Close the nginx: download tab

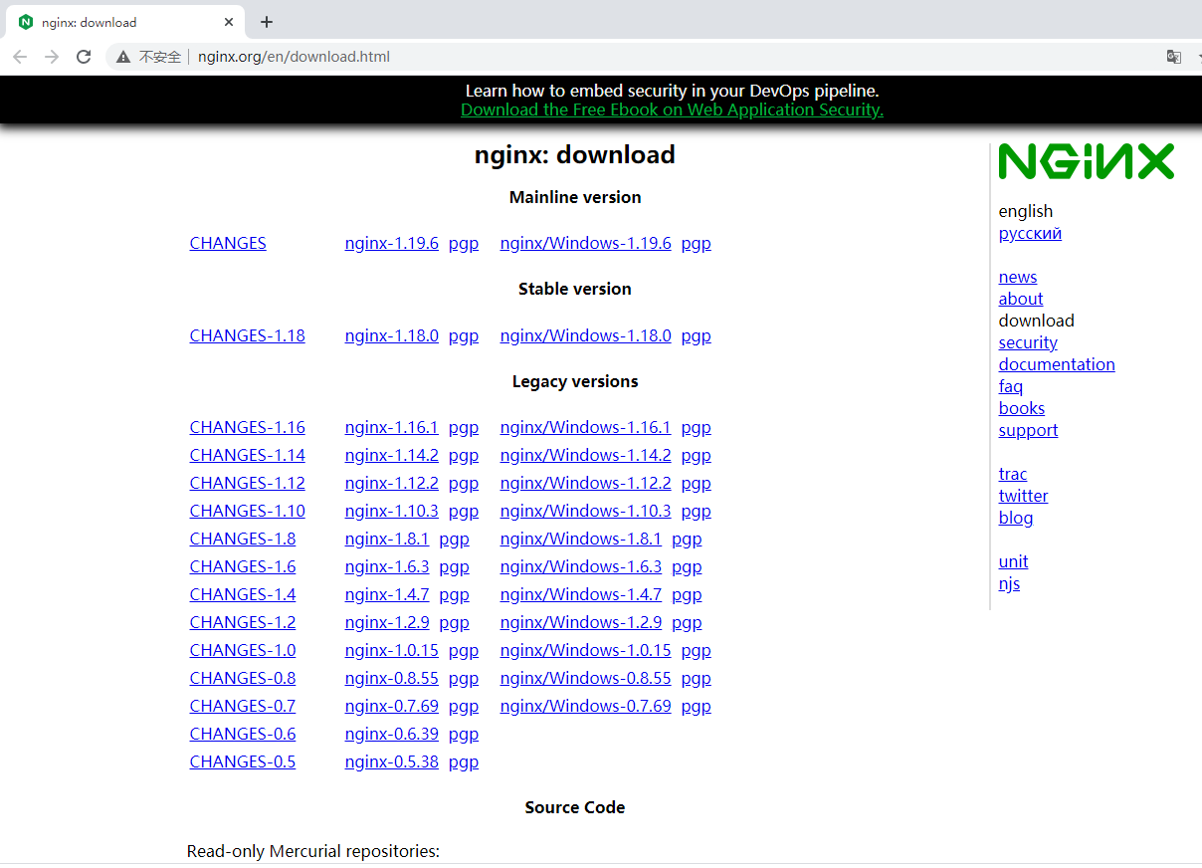coord(229,22)
